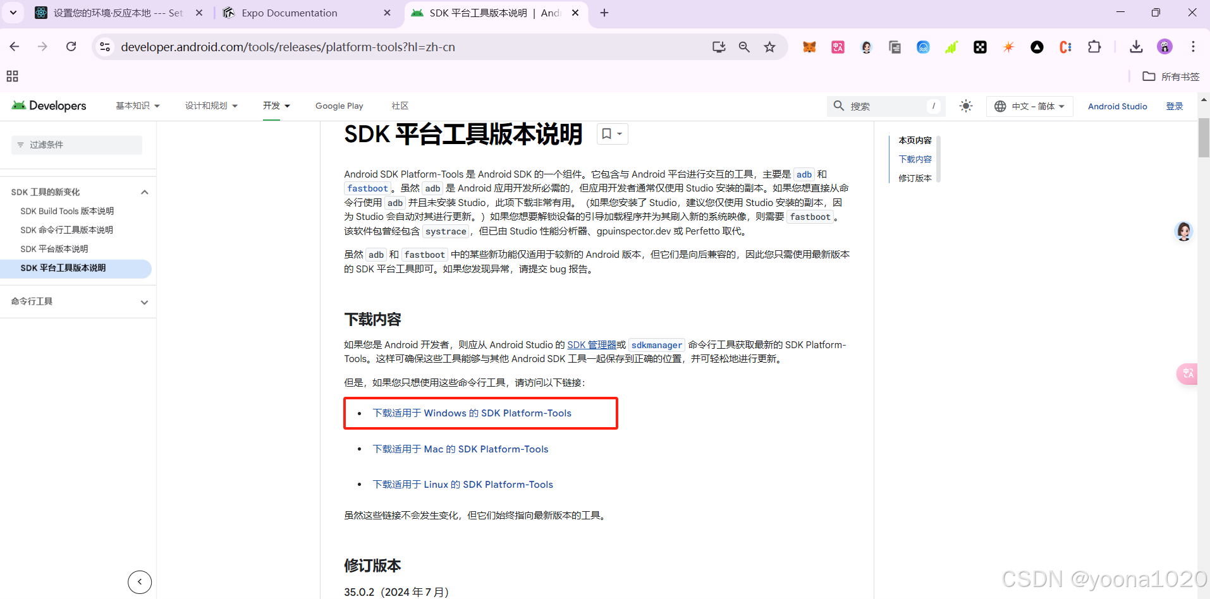
Task: Open the sdkmanager code link
Action: click(657, 345)
